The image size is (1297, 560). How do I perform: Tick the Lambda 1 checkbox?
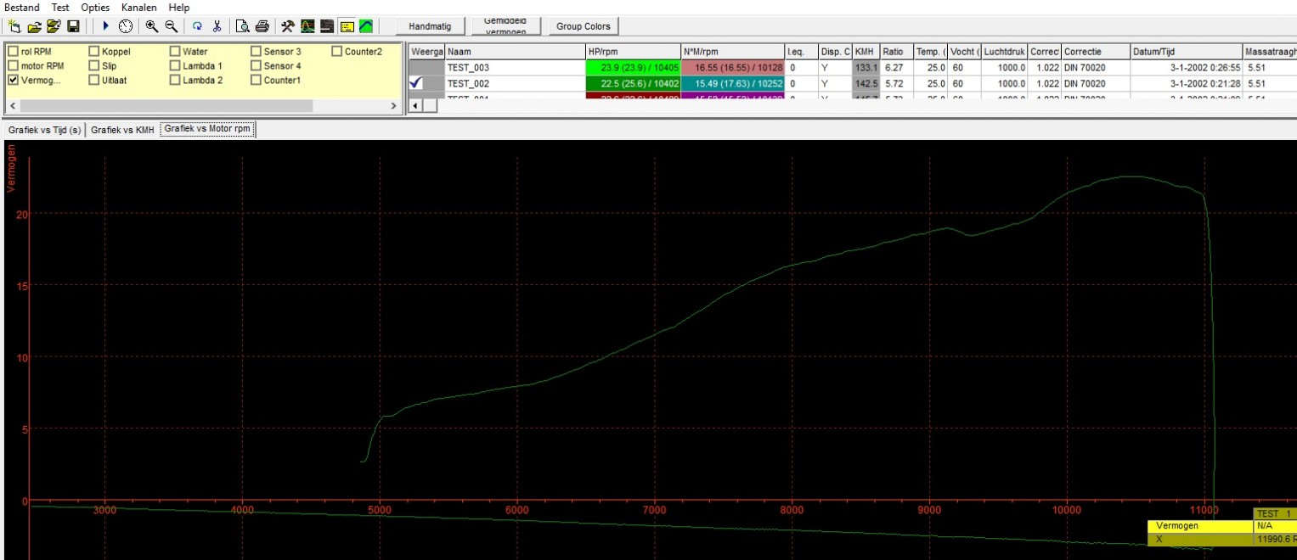click(x=175, y=66)
